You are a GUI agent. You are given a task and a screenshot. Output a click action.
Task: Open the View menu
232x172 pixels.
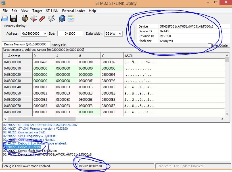[25, 11]
